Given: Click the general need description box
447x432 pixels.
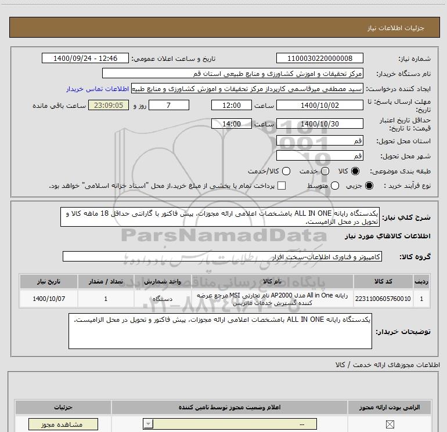Looking at the screenshot, I should (220, 217).
